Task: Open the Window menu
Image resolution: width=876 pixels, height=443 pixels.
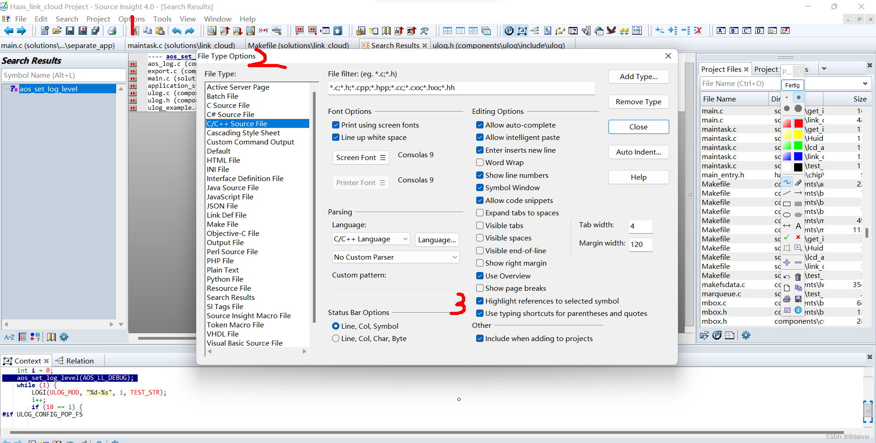Action: (x=217, y=19)
